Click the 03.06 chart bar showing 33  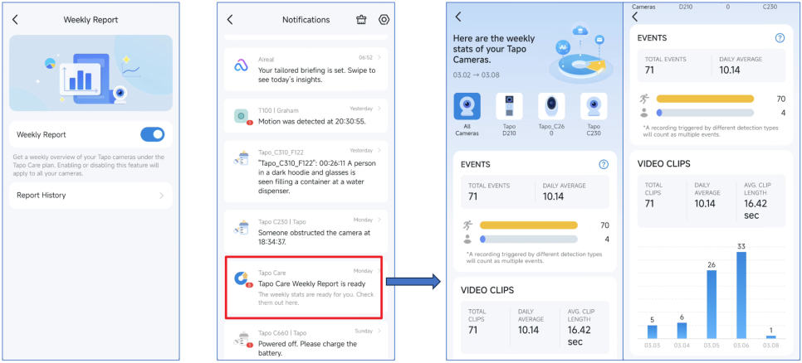741,295
